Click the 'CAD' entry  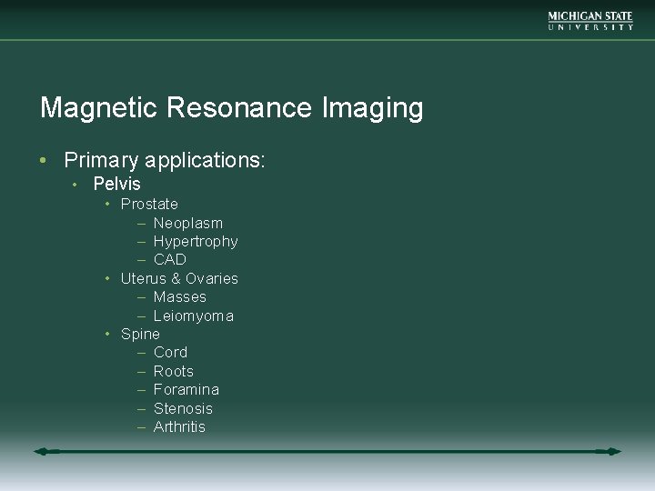coord(170,260)
